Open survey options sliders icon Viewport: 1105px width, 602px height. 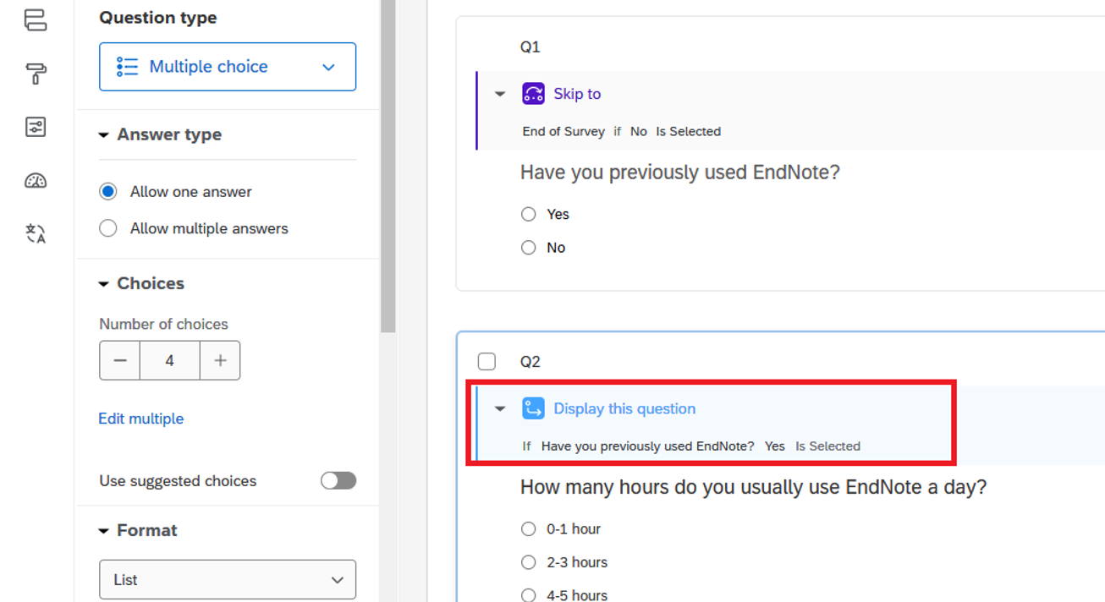pos(36,128)
